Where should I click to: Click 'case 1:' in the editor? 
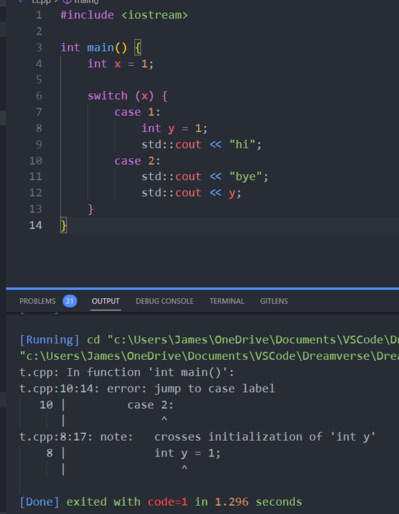(x=137, y=112)
